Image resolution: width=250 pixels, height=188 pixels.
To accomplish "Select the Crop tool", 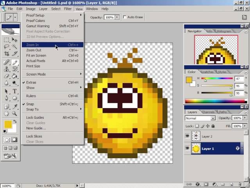I will 7,53.
